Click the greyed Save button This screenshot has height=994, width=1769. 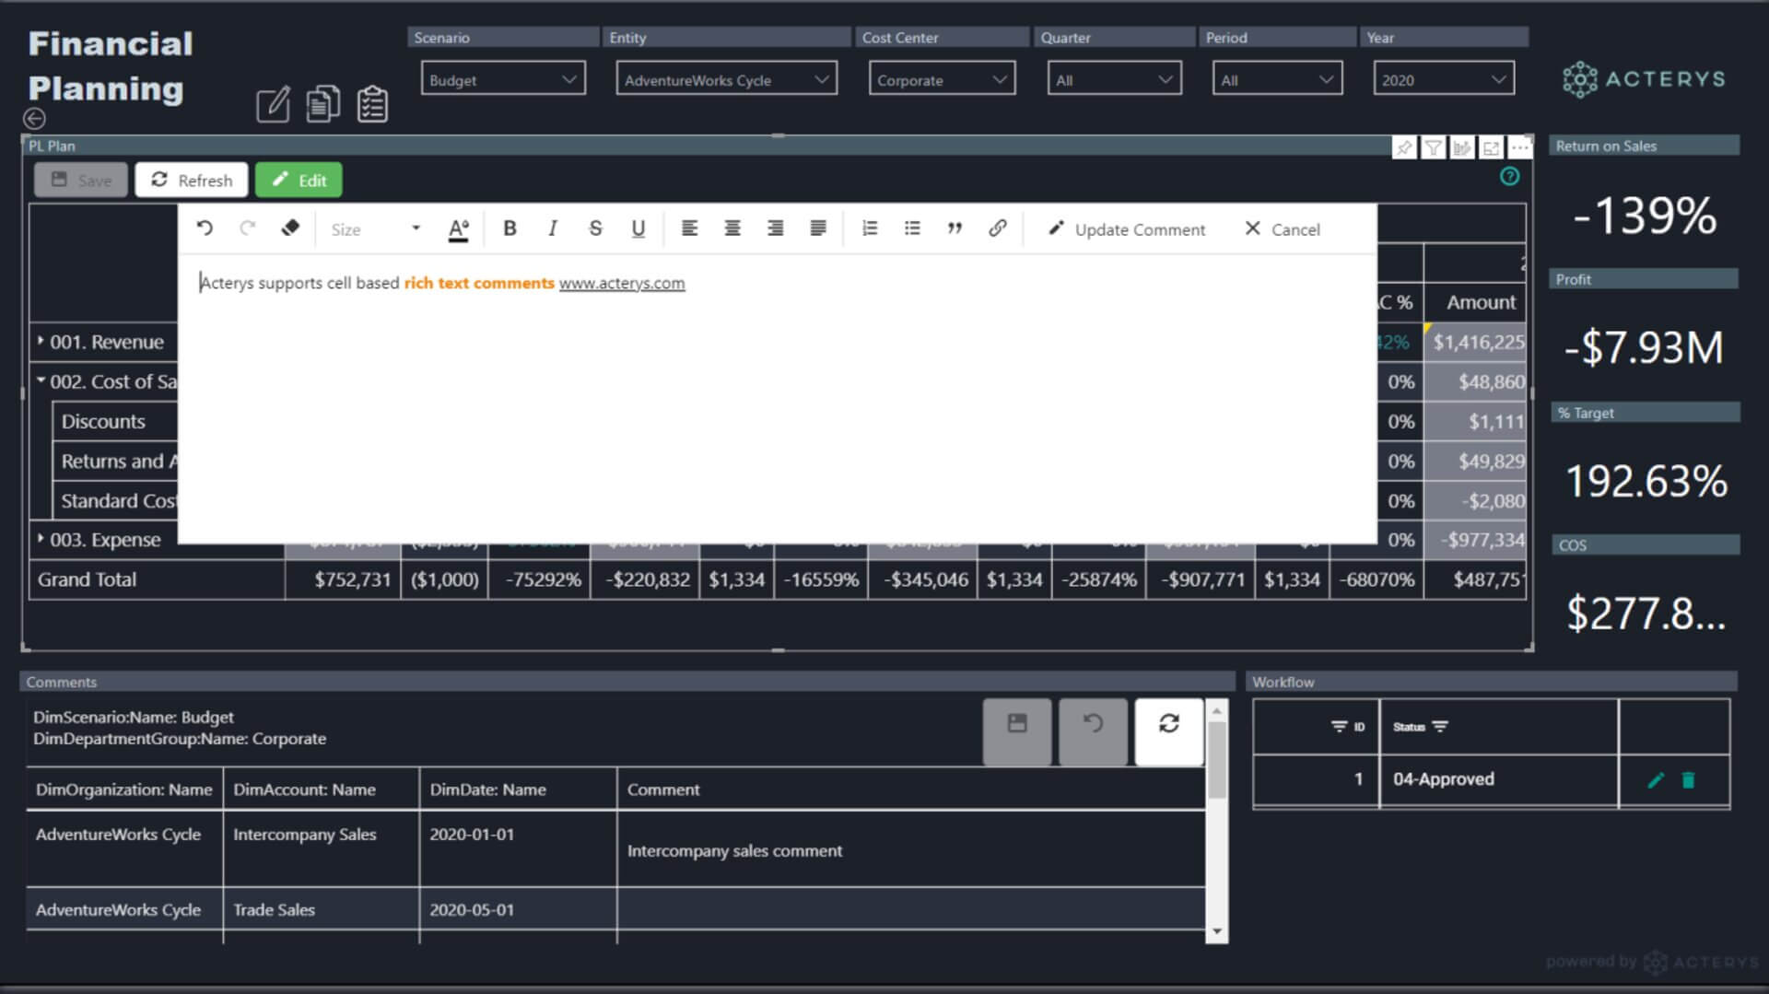pos(81,181)
